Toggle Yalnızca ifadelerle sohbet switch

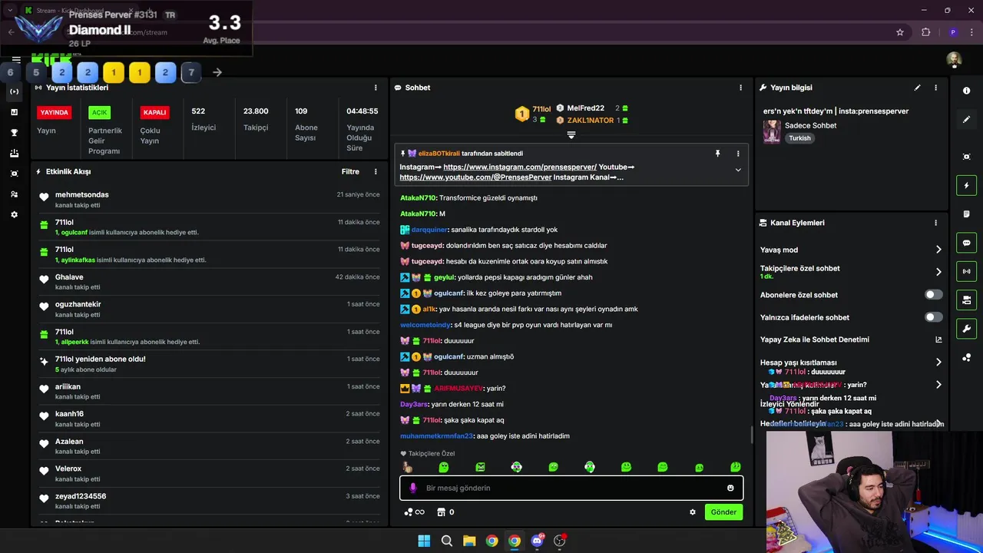(x=934, y=317)
